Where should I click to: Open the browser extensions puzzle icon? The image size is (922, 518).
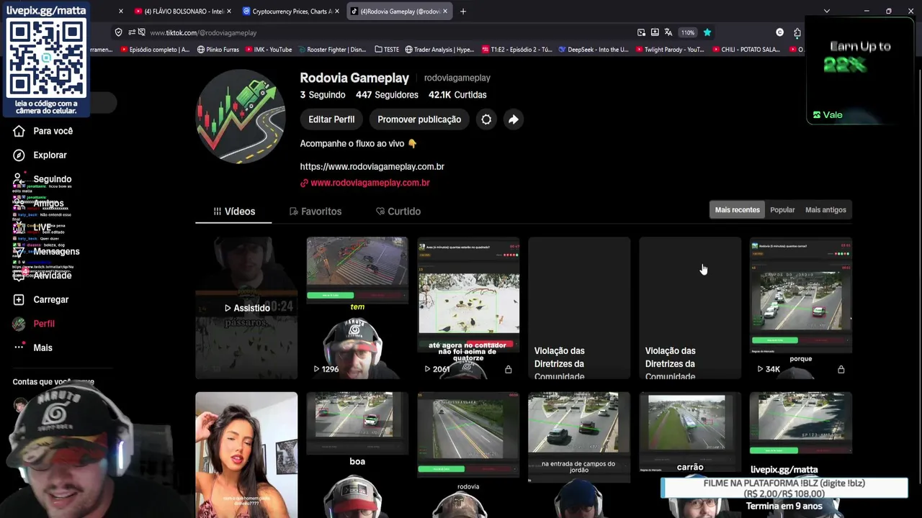point(797,32)
